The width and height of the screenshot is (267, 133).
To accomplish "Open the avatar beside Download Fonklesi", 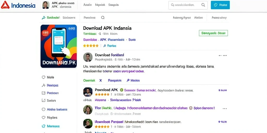I will [88, 57].
